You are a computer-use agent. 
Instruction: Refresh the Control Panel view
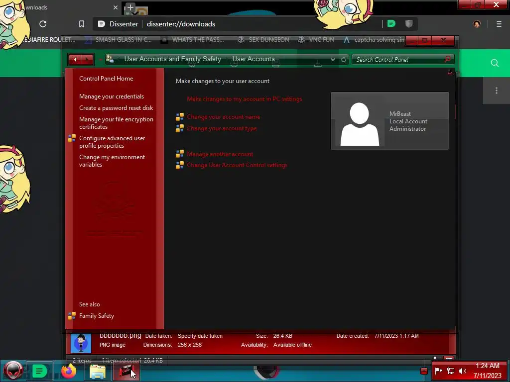tap(344, 60)
